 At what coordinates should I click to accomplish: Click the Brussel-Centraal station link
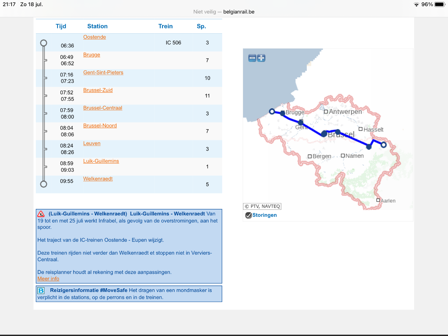point(103,108)
